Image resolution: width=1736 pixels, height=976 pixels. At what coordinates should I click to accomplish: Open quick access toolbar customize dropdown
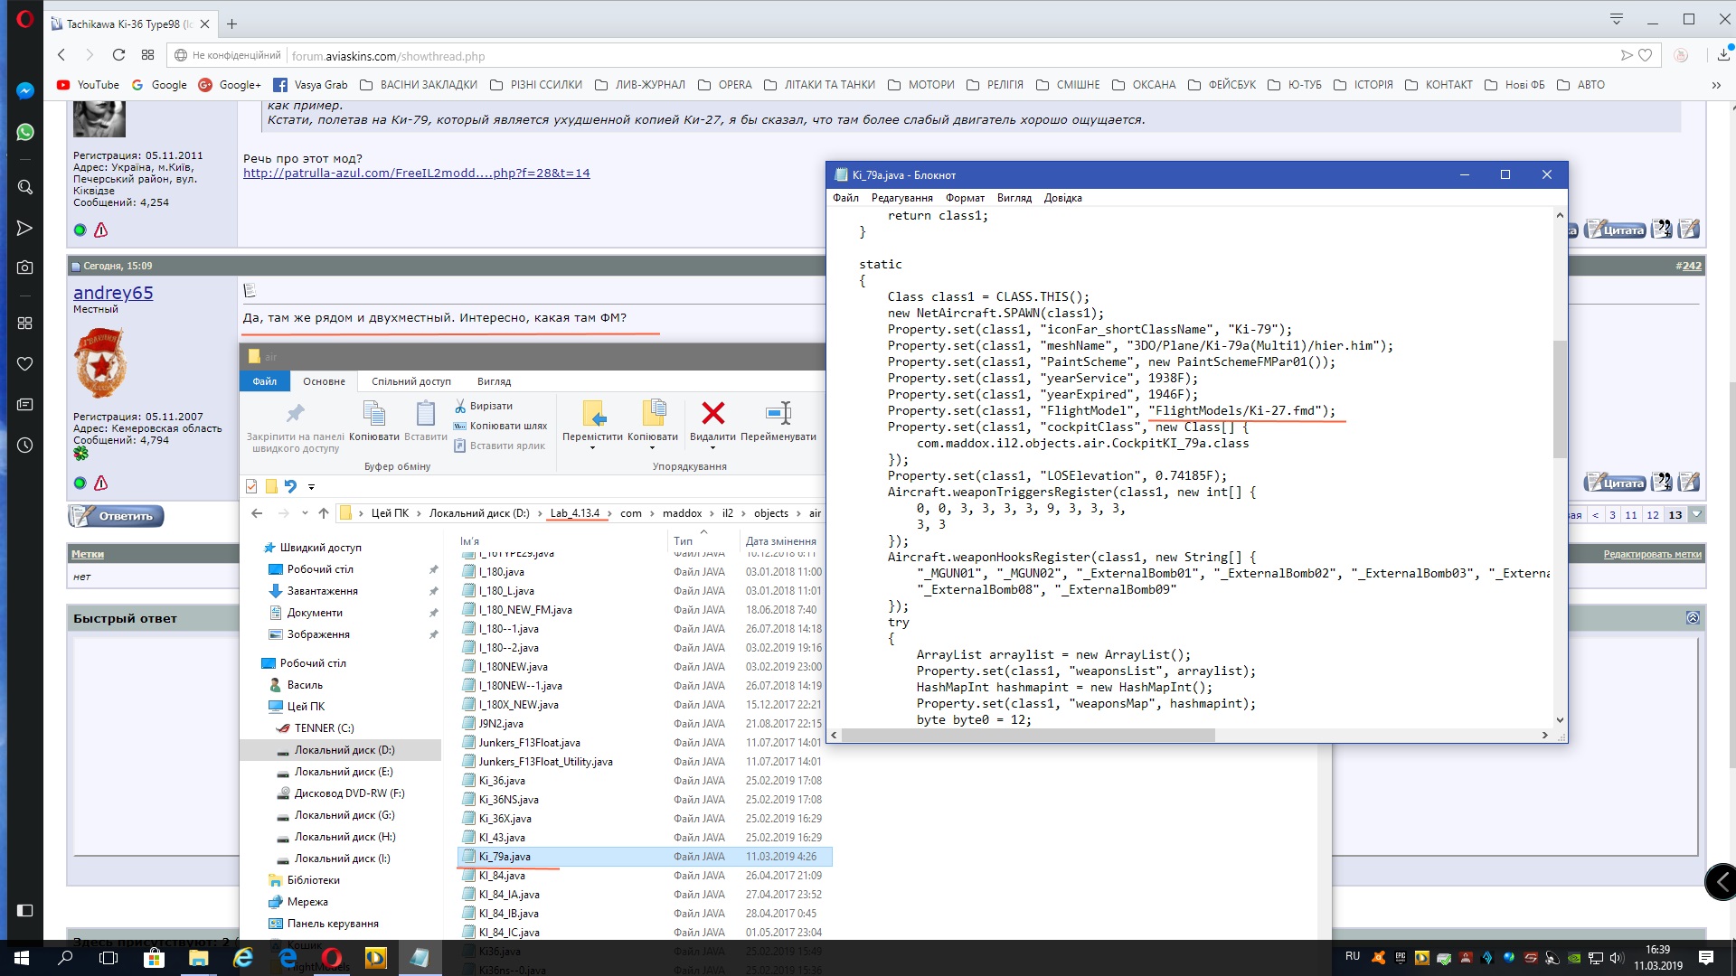[x=311, y=487]
